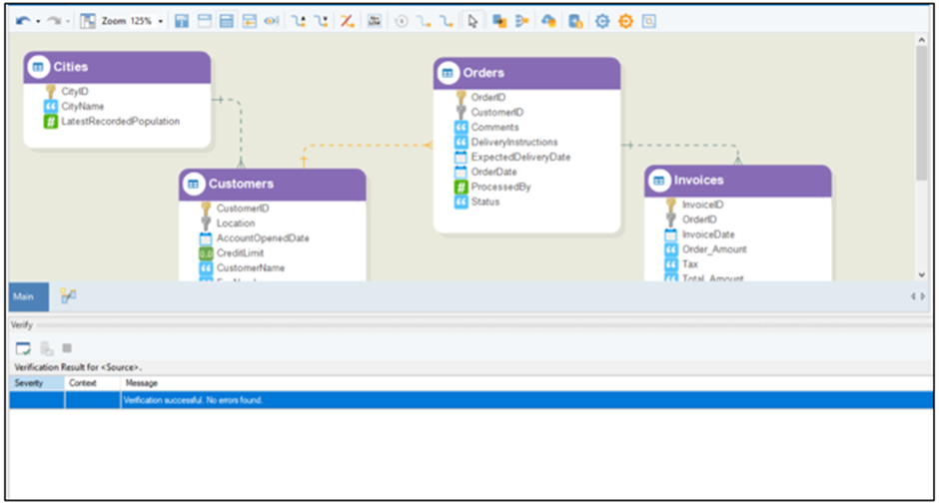Open the diagram tab next to Main
The image size is (939, 504).
68,295
